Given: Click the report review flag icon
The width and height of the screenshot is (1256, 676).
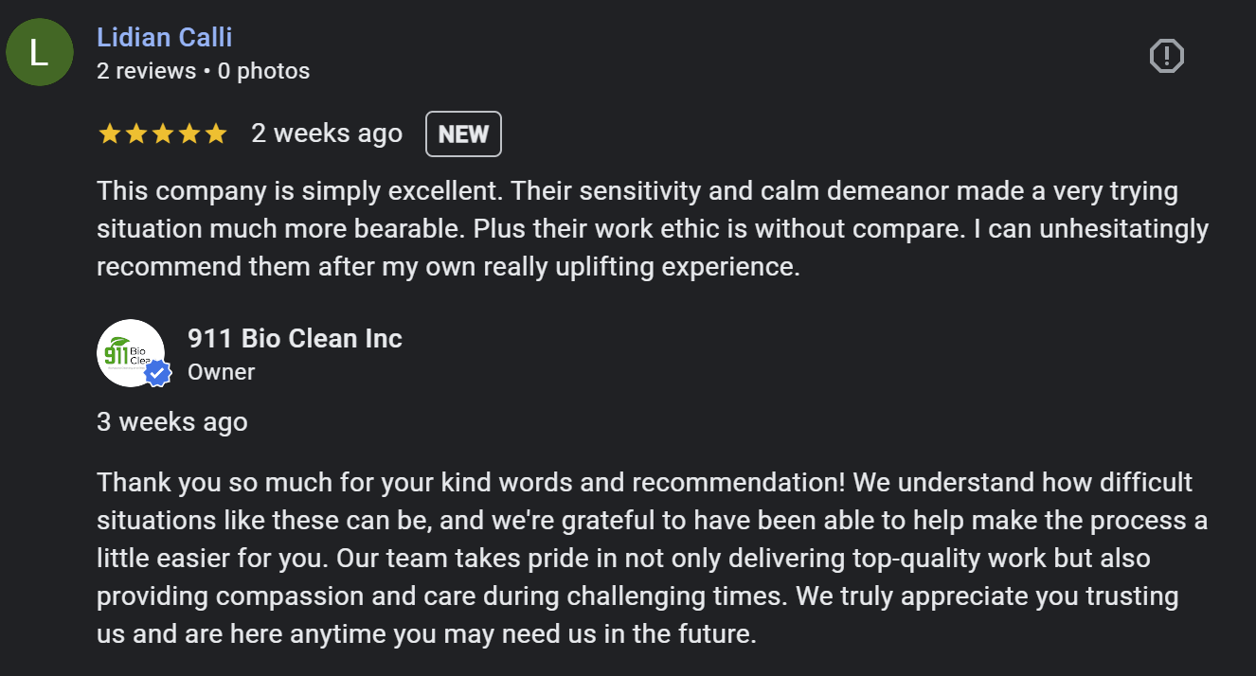Looking at the screenshot, I should 1166,56.
